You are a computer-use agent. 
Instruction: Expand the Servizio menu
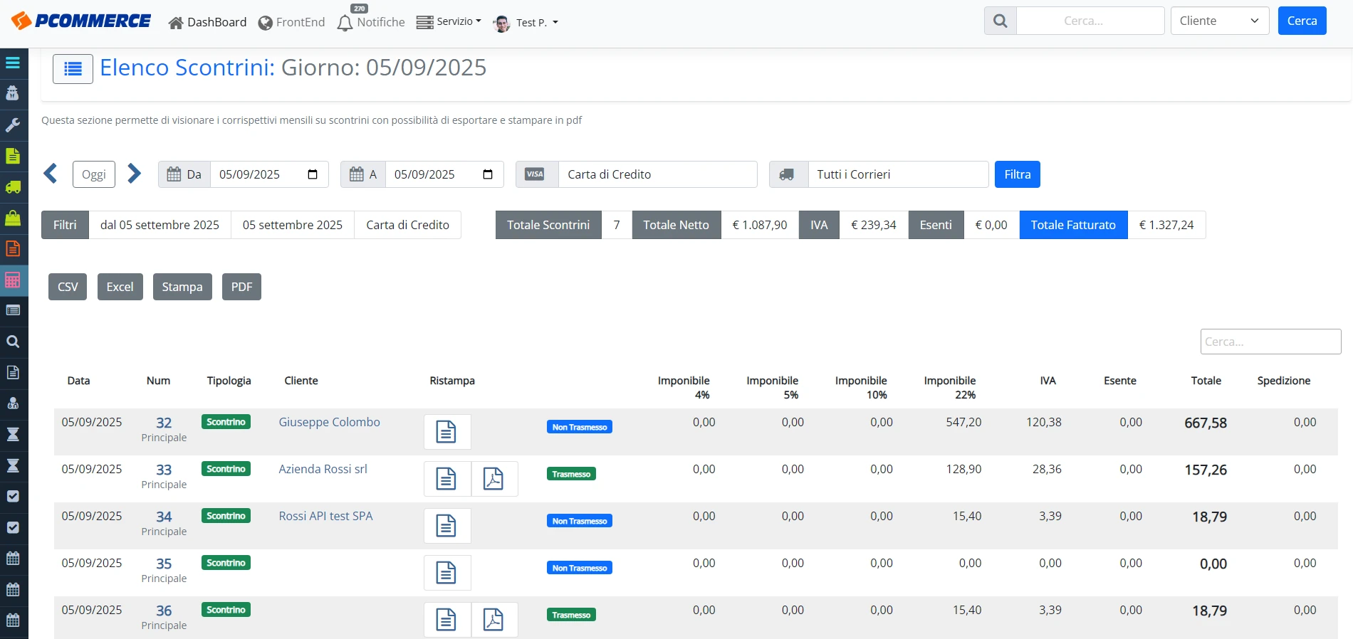pyautogui.click(x=449, y=22)
